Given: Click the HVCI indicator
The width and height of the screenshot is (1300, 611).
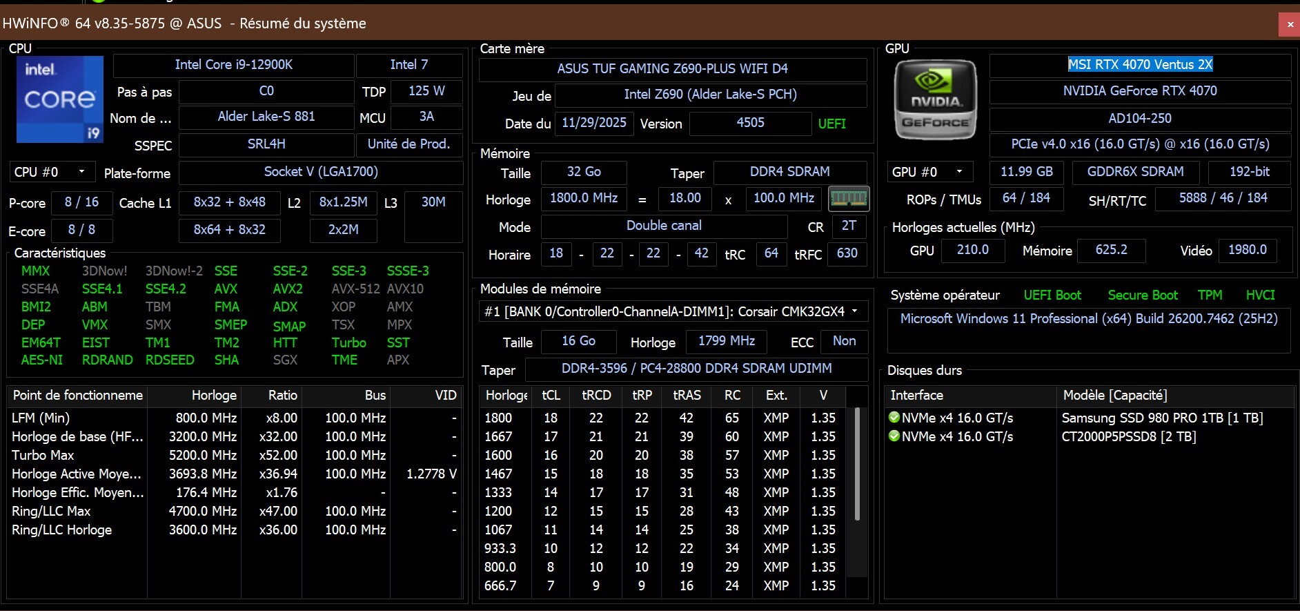Looking at the screenshot, I should tap(1260, 295).
